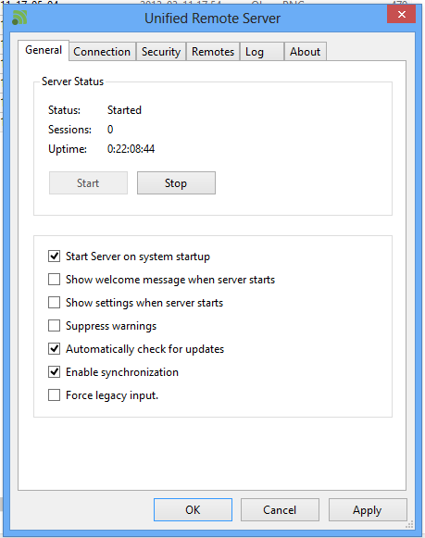This screenshot has height=538, width=425.
Task: Click the 'Unified Remote Server' title text
Action: point(212,19)
